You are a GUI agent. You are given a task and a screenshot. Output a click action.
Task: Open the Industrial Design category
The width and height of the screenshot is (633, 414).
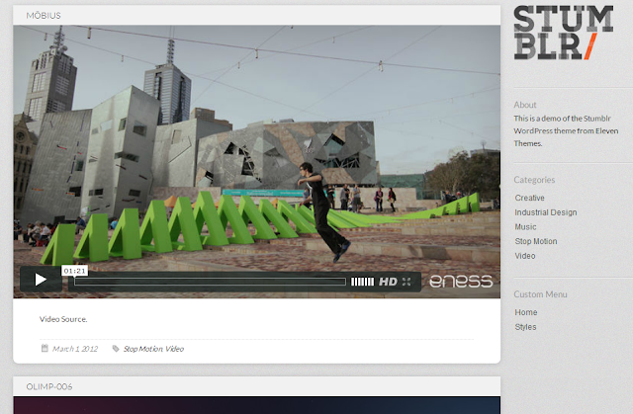point(545,212)
